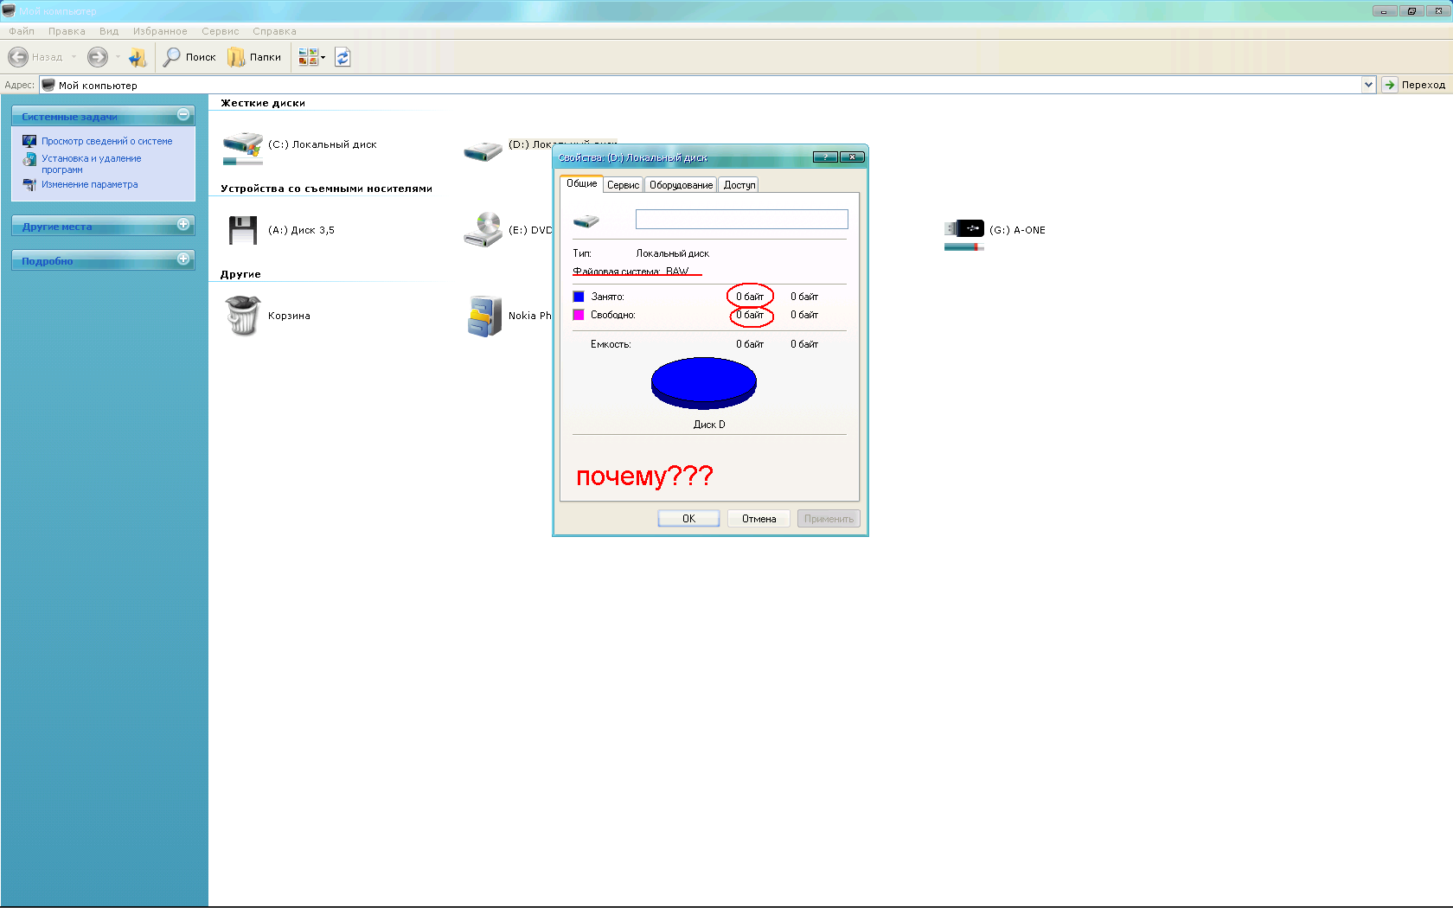
Task: Go up one folder level icon
Action: pyautogui.click(x=138, y=57)
